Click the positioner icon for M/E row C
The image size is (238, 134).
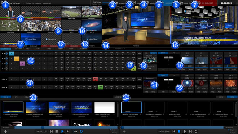point(7,63)
